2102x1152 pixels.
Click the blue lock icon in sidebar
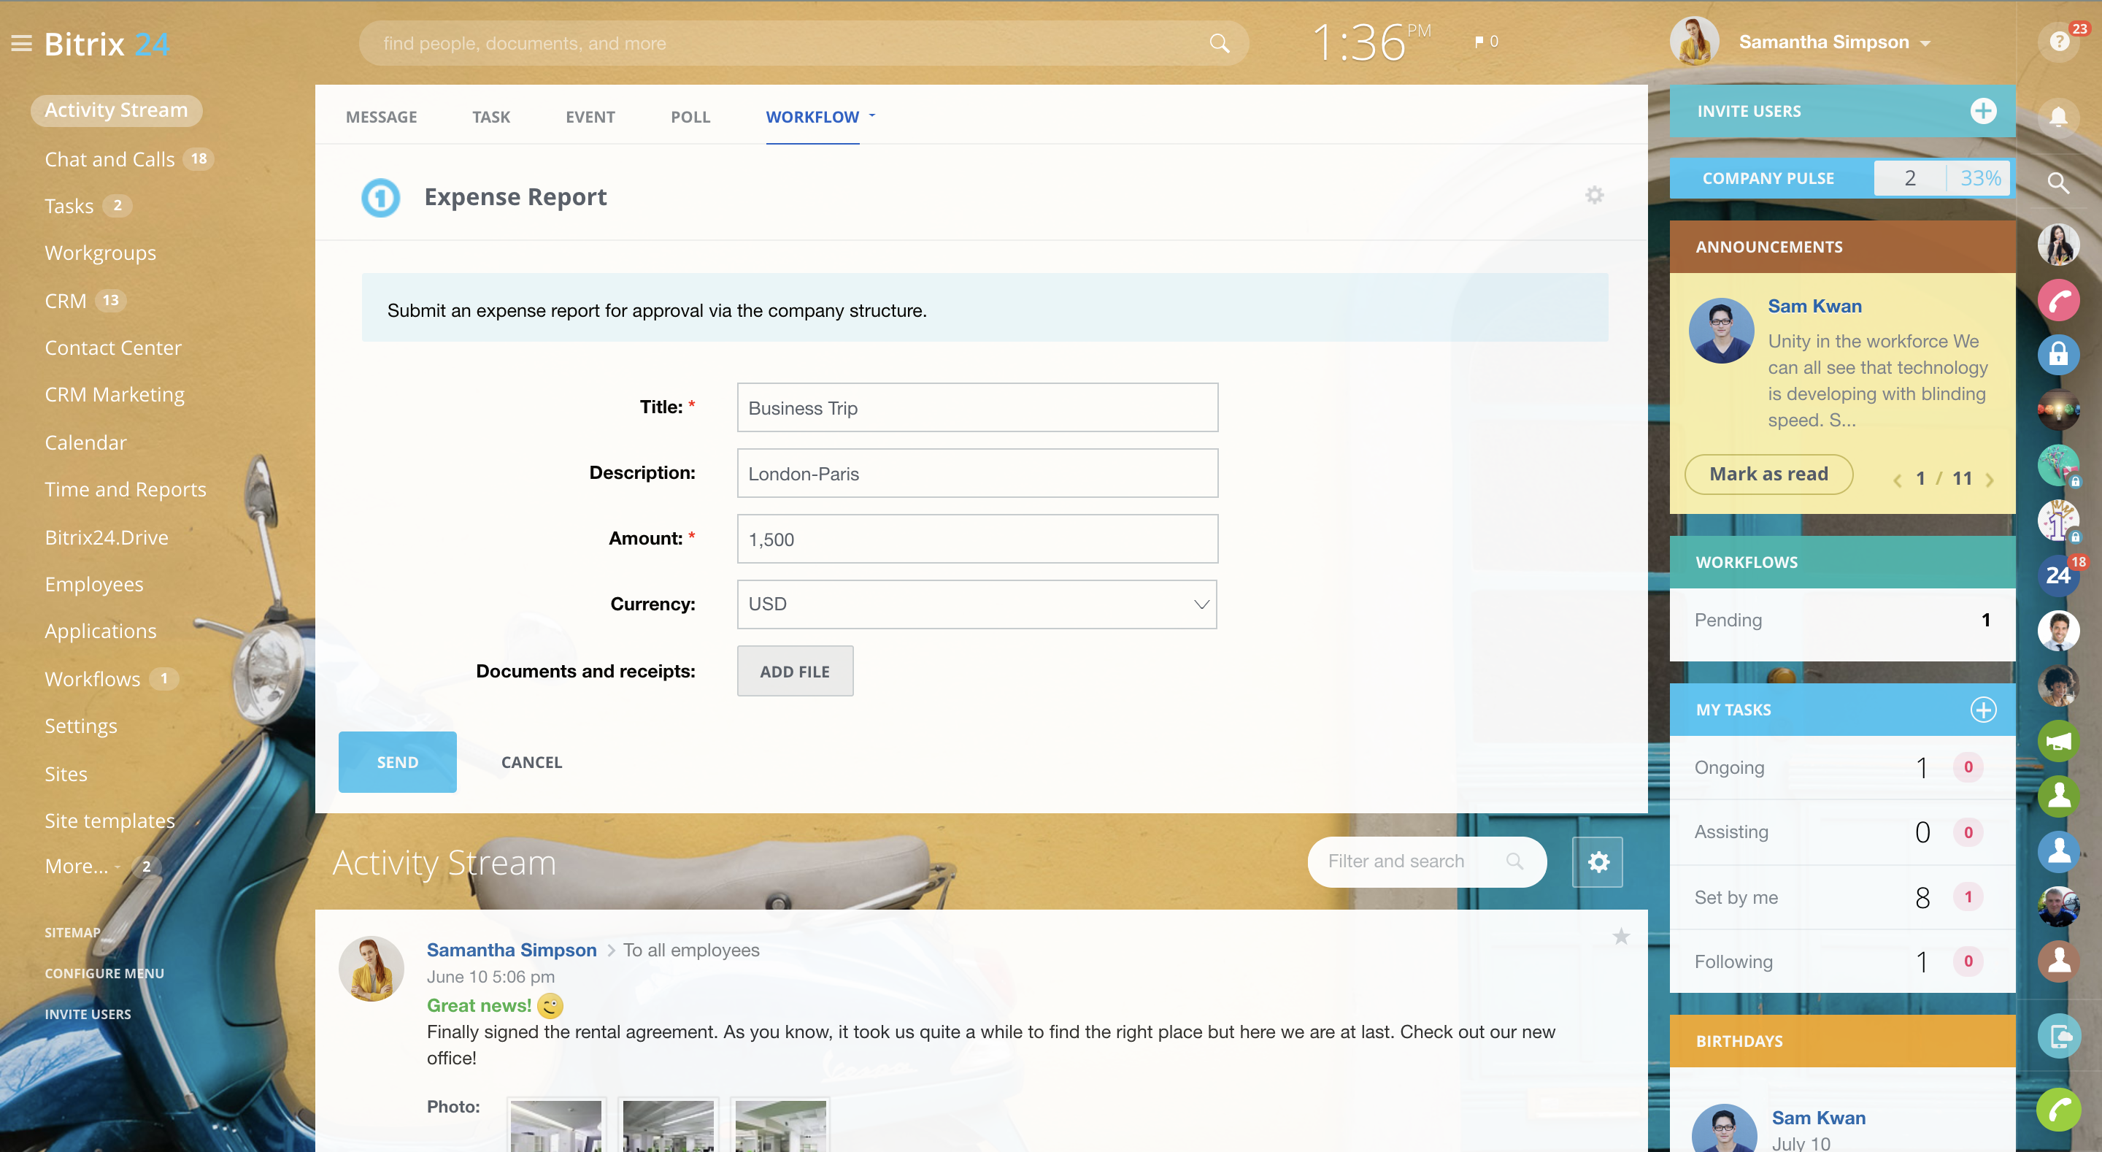coord(2058,354)
